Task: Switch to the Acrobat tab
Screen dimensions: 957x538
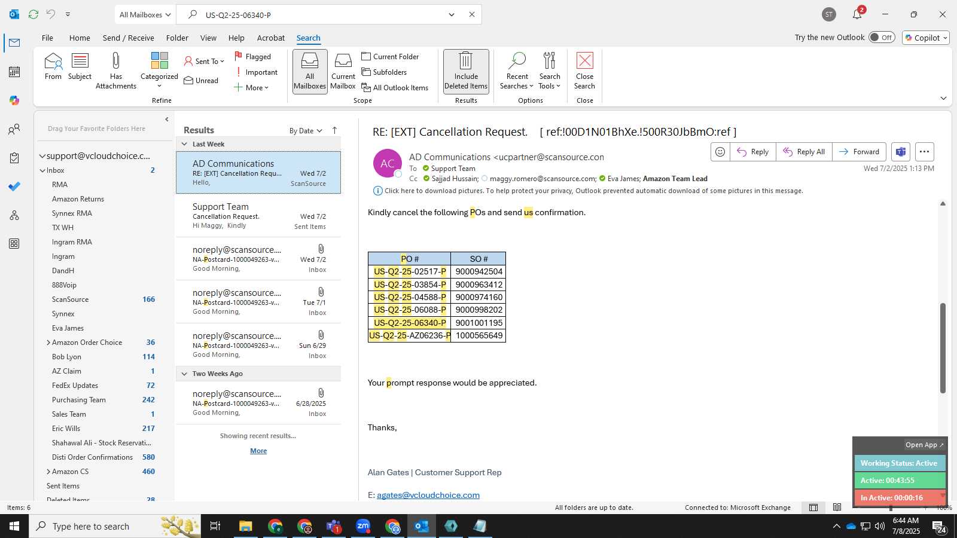Action: [271, 38]
